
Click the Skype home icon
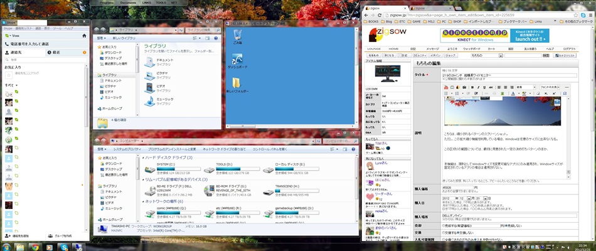(84, 36)
